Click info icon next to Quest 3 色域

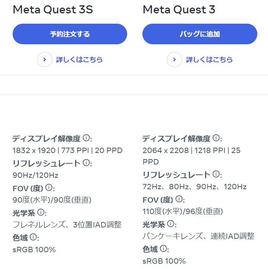(x=163, y=249)
